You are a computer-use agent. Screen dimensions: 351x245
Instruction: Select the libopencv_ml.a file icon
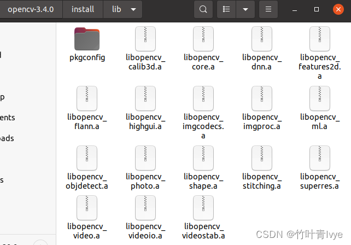click(x=320, y=98)
